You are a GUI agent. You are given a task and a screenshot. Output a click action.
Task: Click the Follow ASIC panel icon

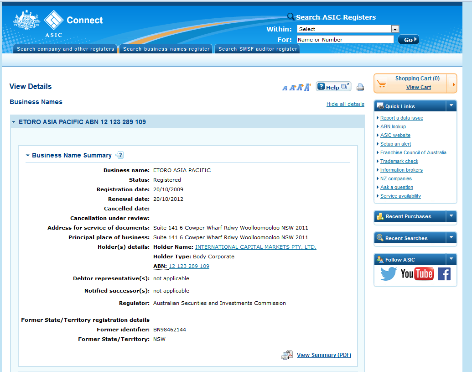coord(380,259)
